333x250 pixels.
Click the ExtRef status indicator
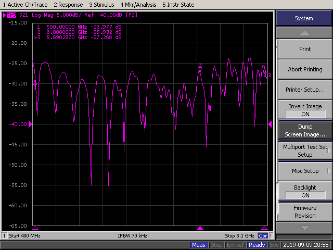click(235, 245)
